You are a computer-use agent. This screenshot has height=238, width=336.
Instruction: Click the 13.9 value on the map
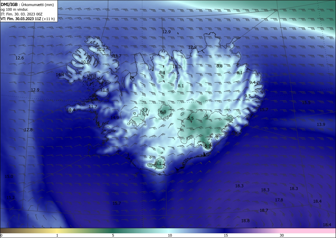tap(321, 124)
